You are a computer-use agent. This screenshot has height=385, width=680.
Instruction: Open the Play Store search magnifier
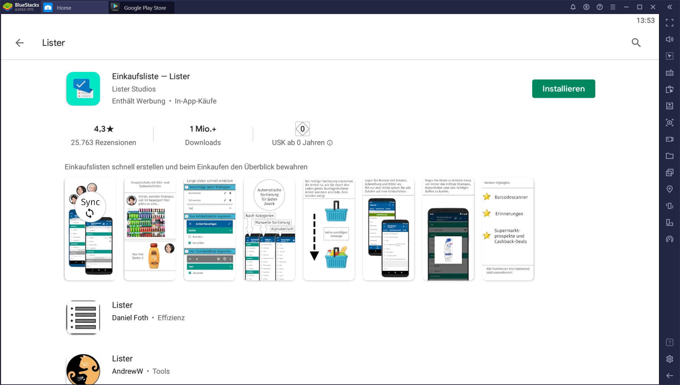(x=636, y=43)
